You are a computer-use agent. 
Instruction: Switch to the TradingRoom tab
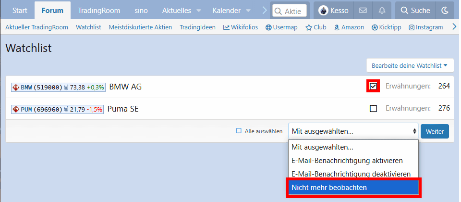click(x=99, y=11)
